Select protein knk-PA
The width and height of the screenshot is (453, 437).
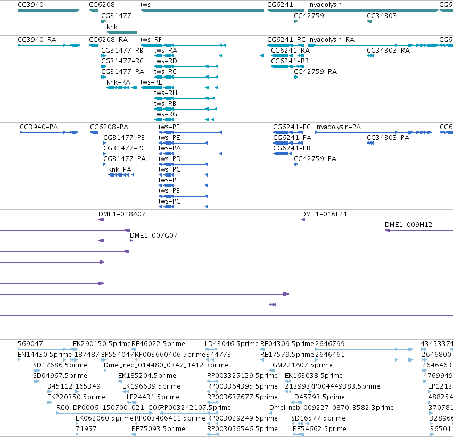[x=120, y=169]
